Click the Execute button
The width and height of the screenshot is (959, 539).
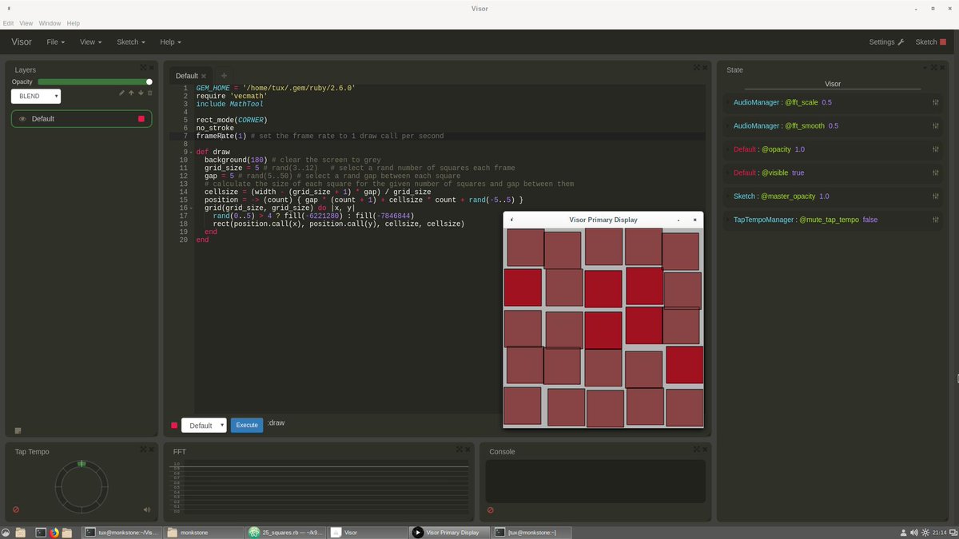247,425
